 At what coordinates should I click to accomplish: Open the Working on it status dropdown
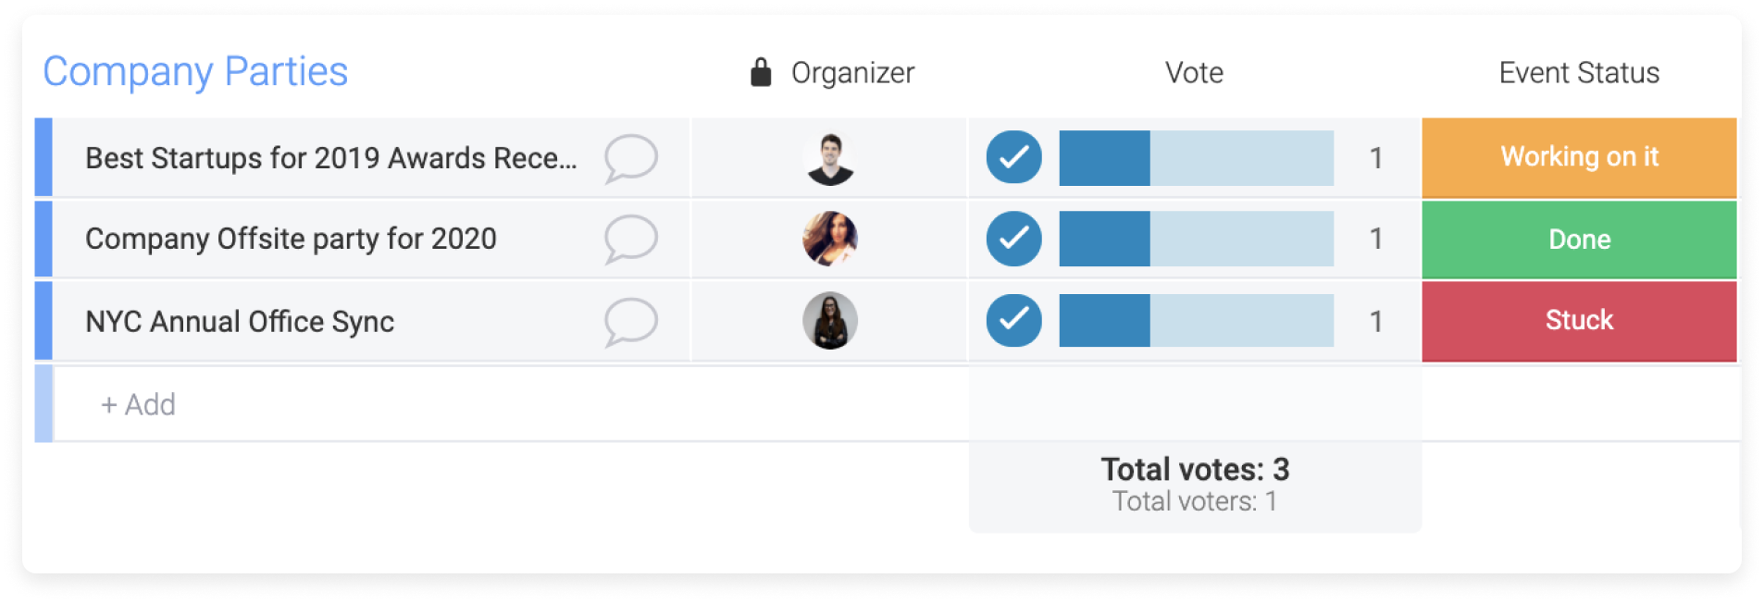click(1579, 157)
